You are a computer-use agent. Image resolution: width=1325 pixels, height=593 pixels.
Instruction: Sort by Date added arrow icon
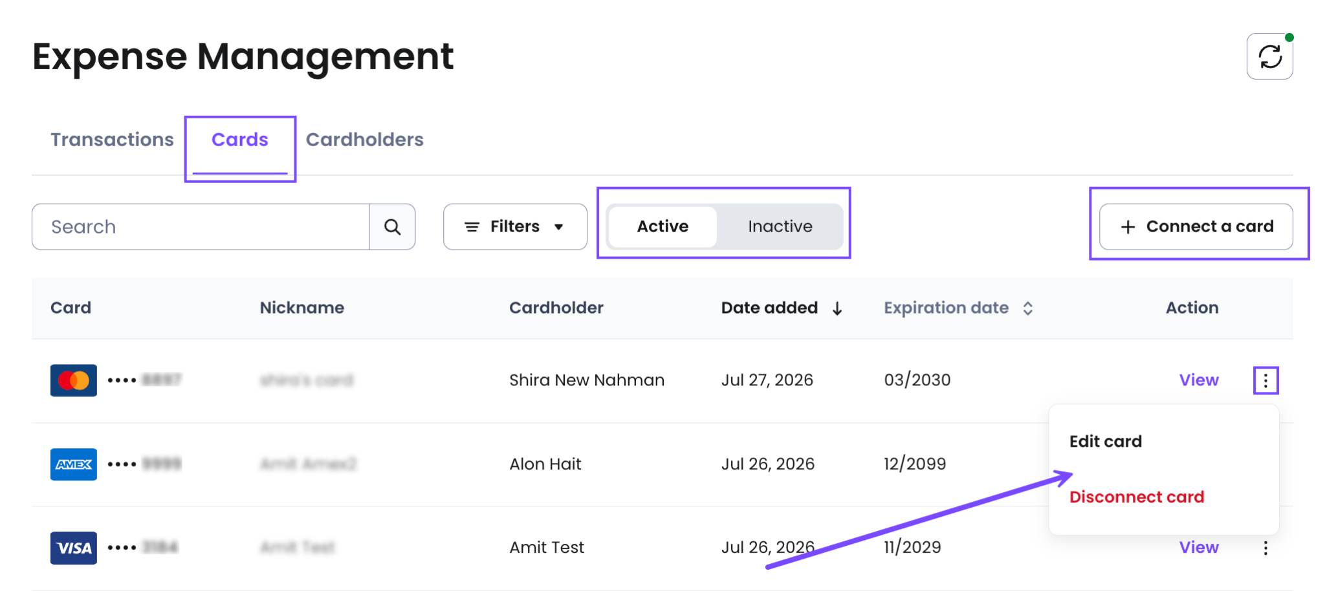click(x=837, y=308)
